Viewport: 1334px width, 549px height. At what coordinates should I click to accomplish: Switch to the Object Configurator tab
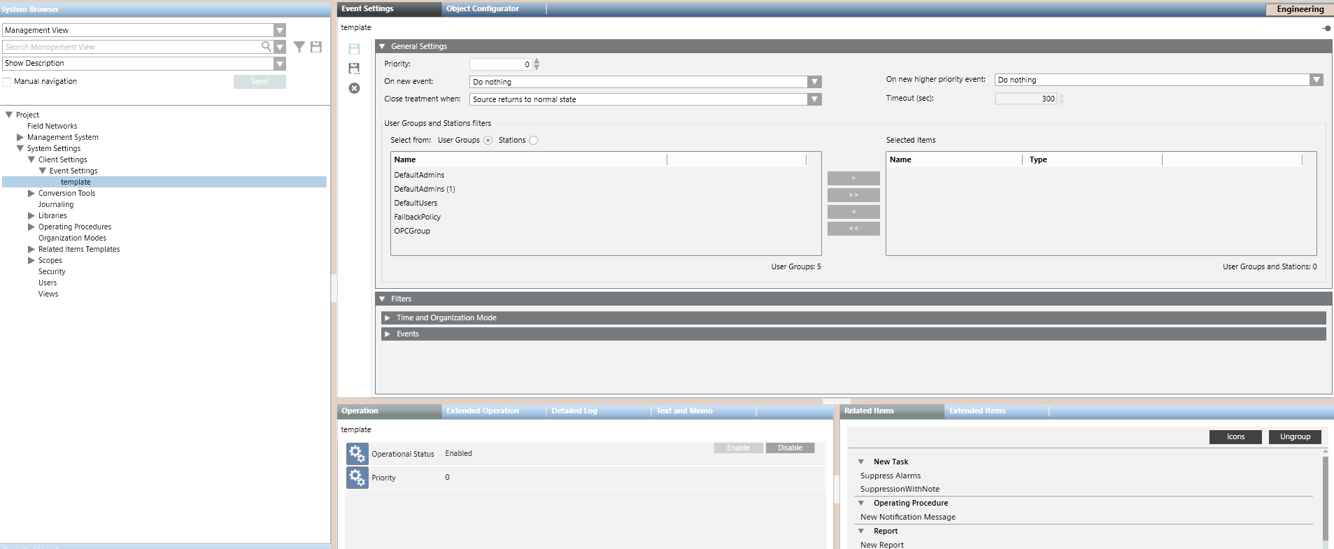click(483, 9)
